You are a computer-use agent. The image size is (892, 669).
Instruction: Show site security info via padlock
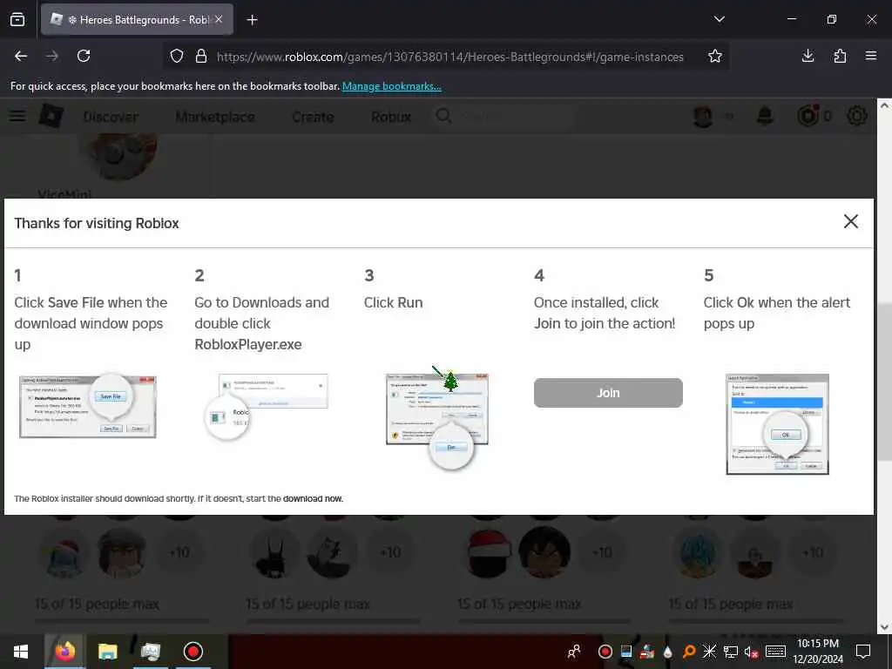coord(201,57)
